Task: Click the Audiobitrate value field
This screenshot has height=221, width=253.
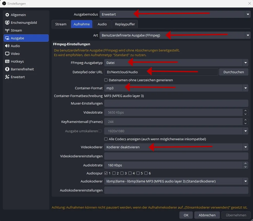Action: tap(173, 165)
